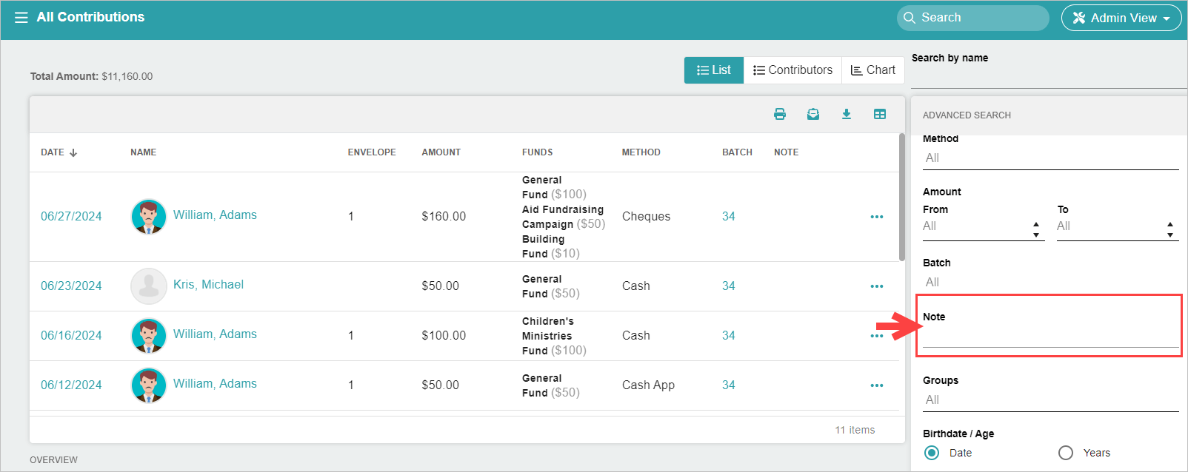Open the table columns layout icon
This screenshot has width=1188, height=472.
tap(880, 114)
